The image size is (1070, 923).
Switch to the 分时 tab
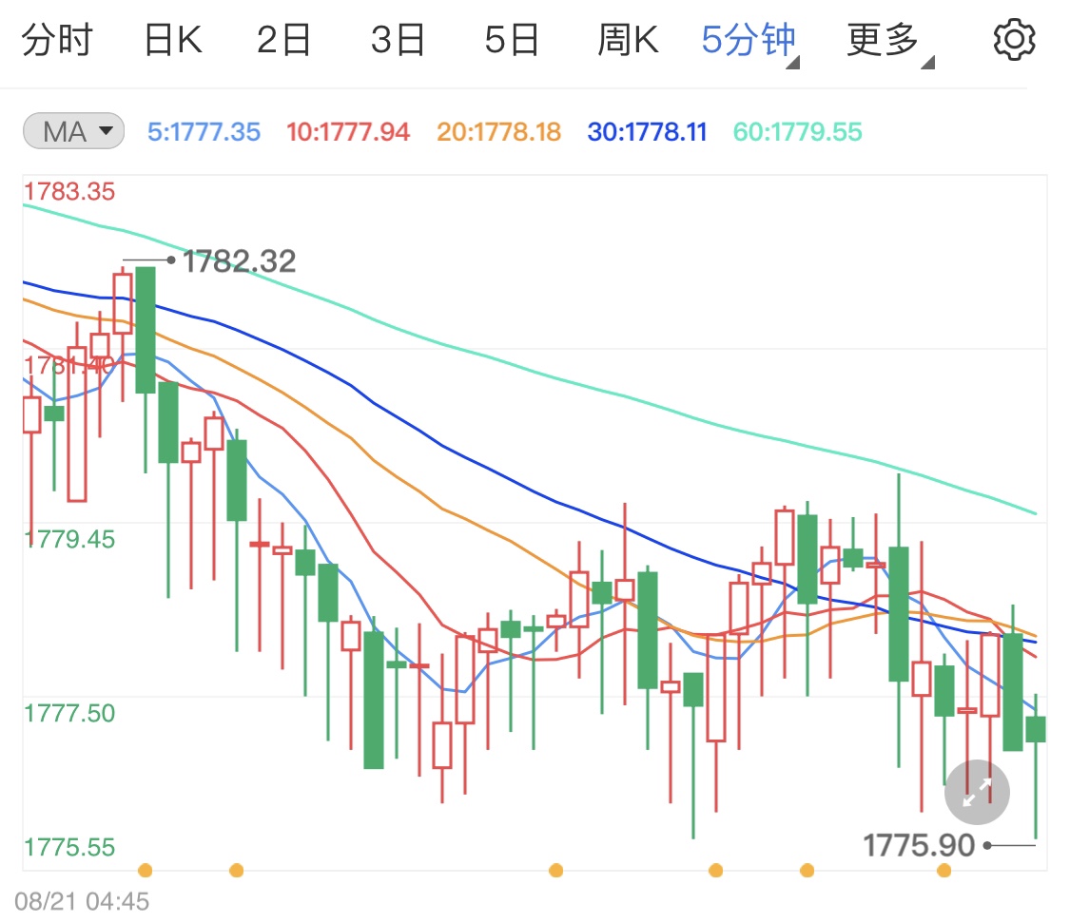pyautogui.click(x=59, y=39)
